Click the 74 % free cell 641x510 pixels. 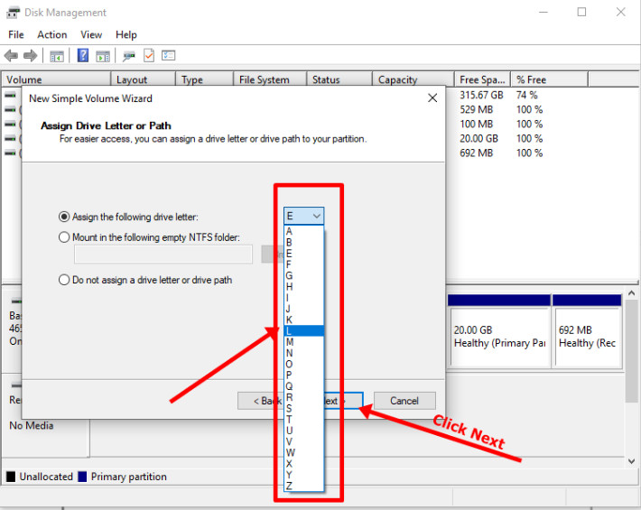[526, 95]
